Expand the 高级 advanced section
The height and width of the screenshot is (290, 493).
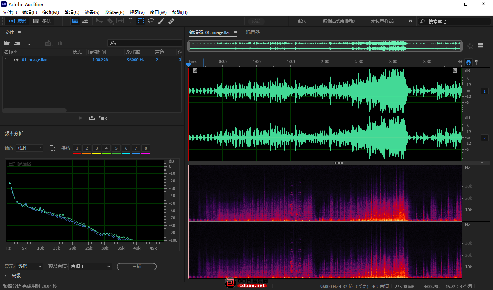coord(5,276)
